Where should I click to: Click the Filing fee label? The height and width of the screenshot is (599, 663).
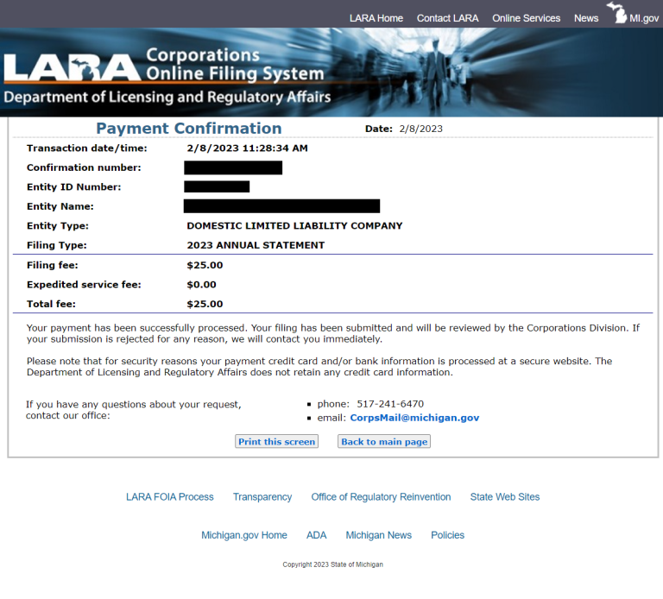click(53, 265)
